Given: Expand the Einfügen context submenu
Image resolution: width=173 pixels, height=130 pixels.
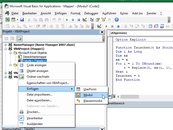Looking at the screenshot, I should tap(46, 89).
